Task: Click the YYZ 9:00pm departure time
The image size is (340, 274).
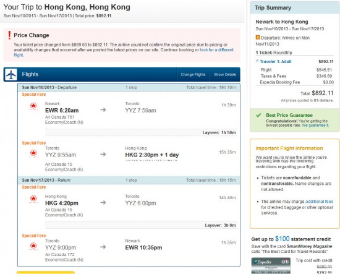Action: coord(61,247)
